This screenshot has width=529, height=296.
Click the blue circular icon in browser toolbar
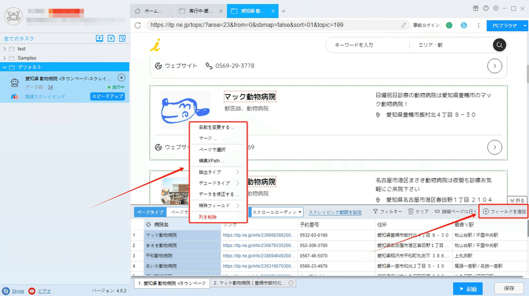(x=464, y=25)
